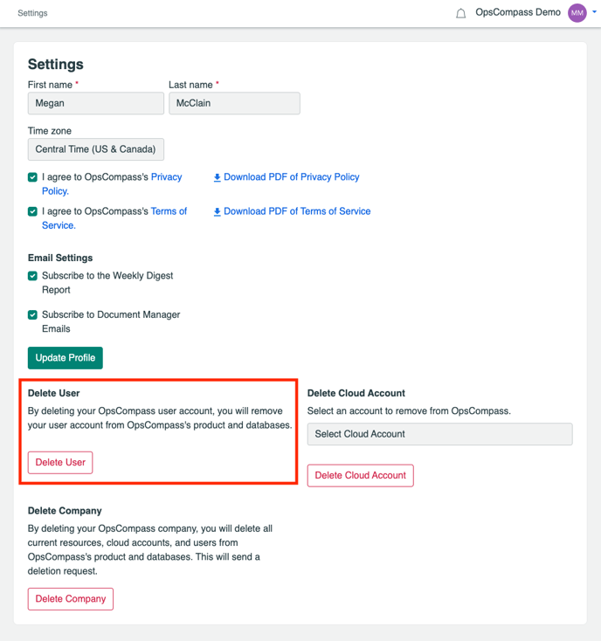The width and height of the screenshot is (601, 641).
Task: Click the Email Settings heading
Action: [x=60, y=258]
